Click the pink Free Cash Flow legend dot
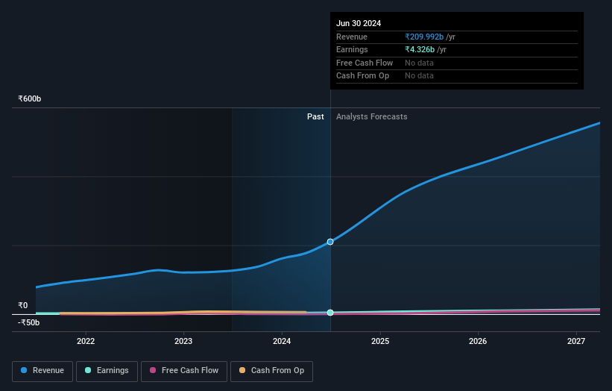The width and height of the screenshot is (612, 391). click(153, 370)
